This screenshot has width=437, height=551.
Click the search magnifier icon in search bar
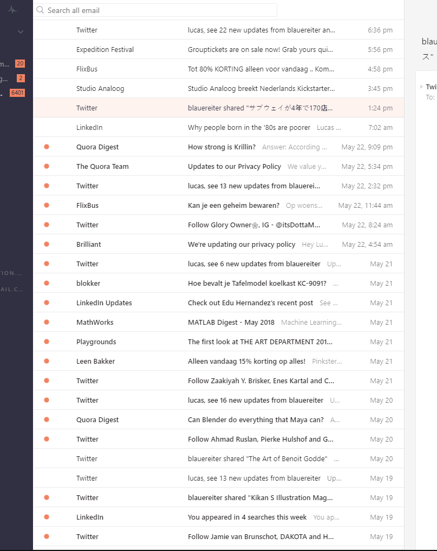[41, 10]
